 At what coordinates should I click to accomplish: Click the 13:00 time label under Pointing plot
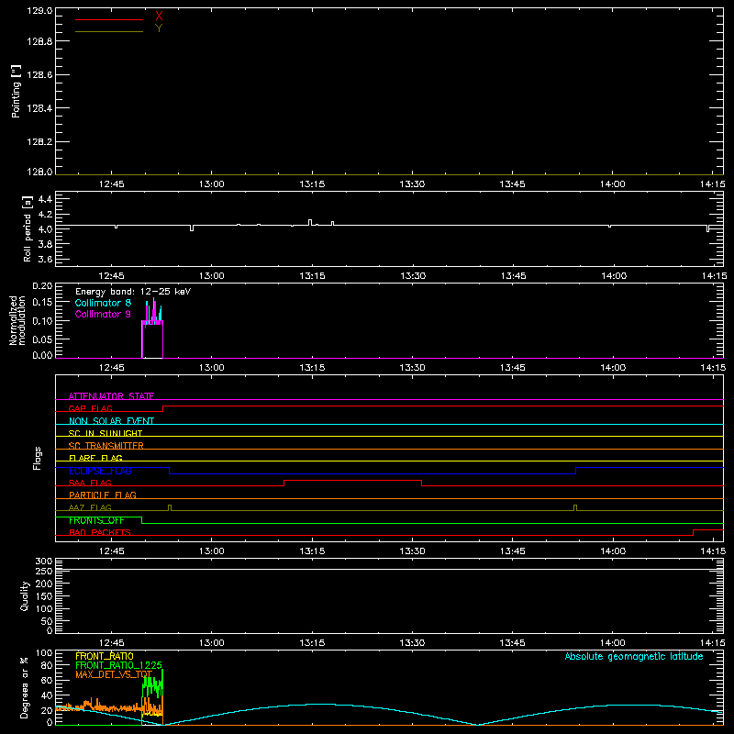[x=212, y=184]
